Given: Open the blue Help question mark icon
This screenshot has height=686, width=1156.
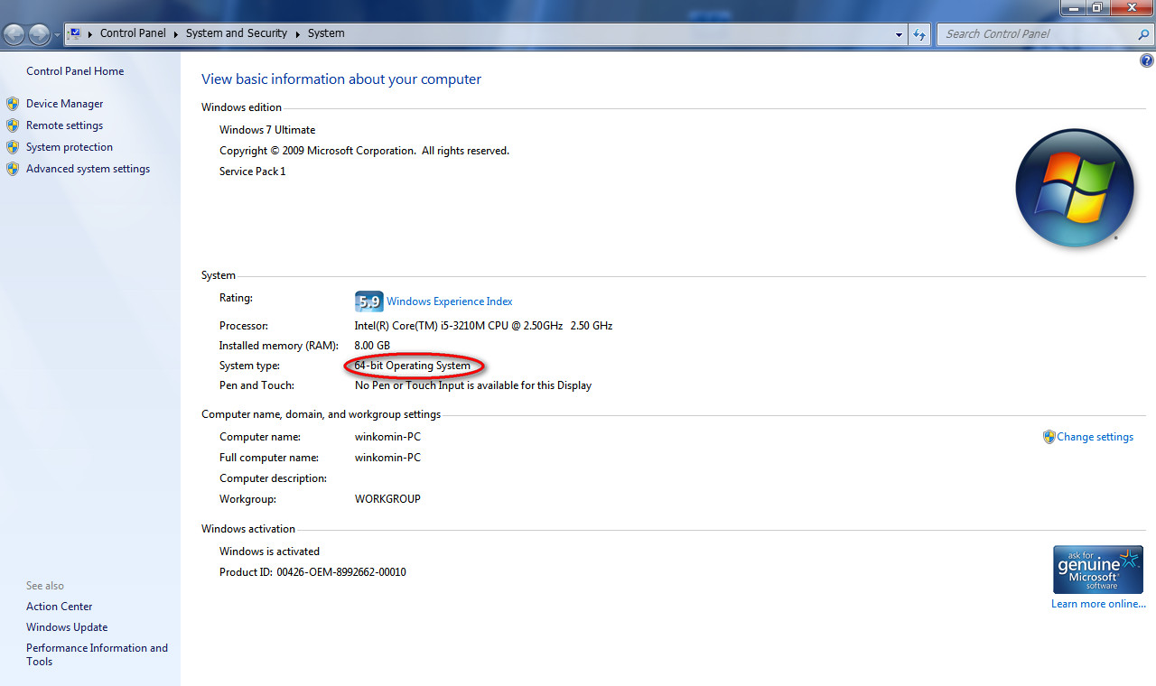Looking at the screenshot, I should click(x=1147, y=61).
